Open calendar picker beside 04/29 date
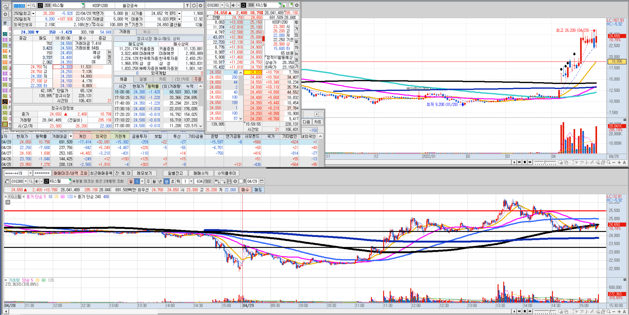Viewport: 629px width, 315px height. click(262, 181)
